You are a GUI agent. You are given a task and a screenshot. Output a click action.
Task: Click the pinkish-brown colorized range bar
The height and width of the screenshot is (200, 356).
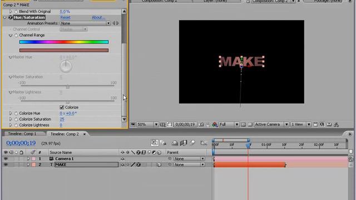coord(64,51)
